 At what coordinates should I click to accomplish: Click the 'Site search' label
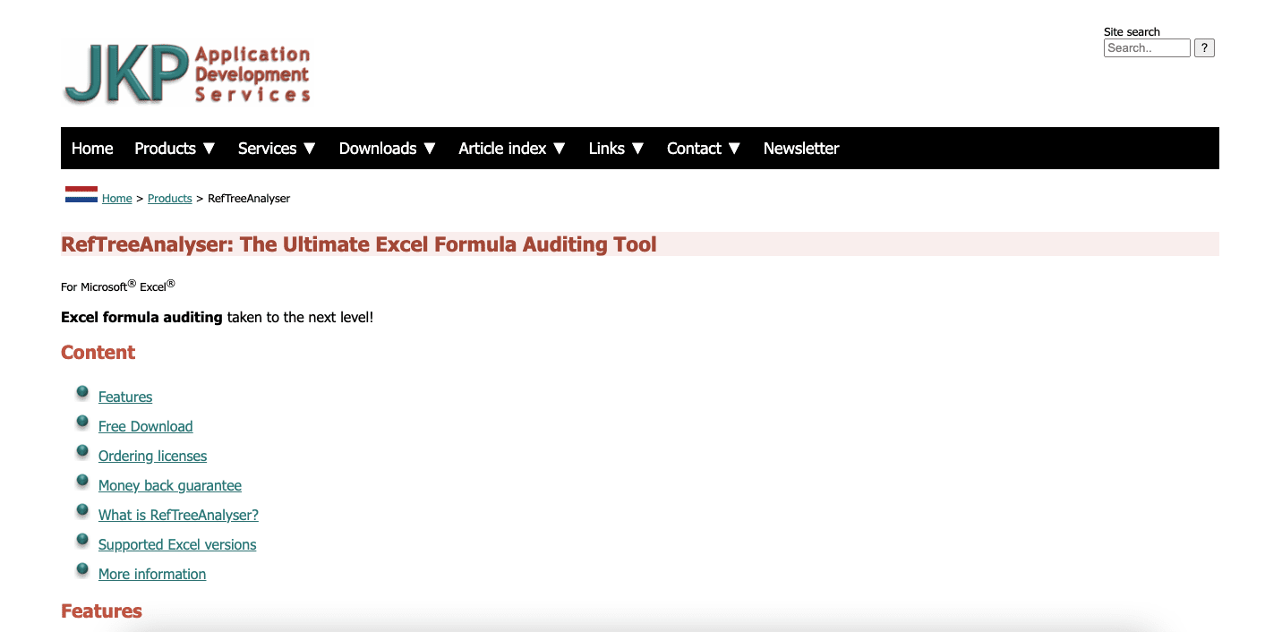point(1132,31)
